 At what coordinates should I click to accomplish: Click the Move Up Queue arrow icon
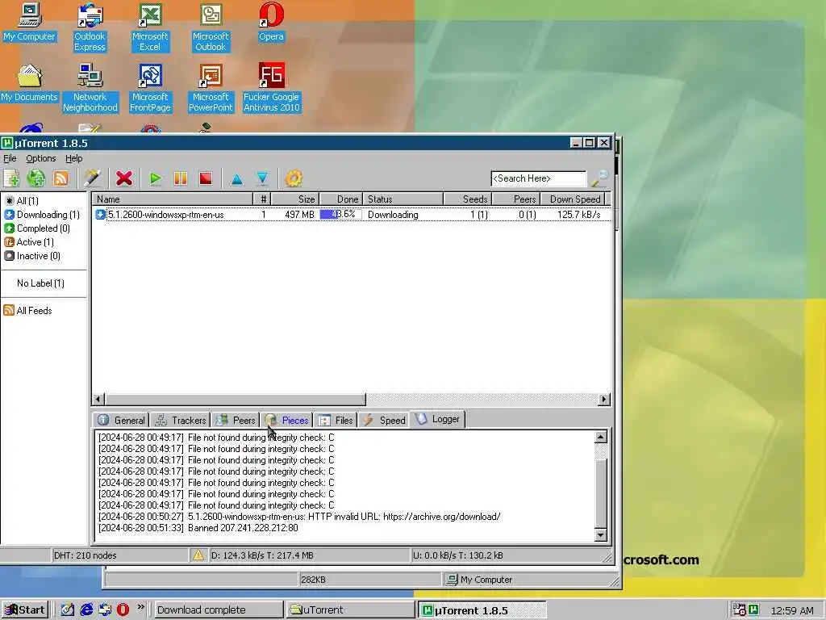point(237,178)
